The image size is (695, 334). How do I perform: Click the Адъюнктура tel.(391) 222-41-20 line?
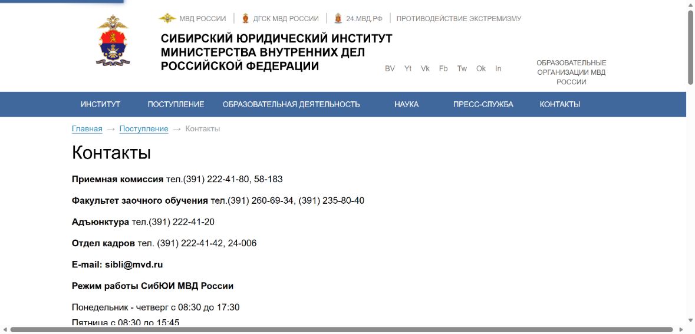click(143, 222)
